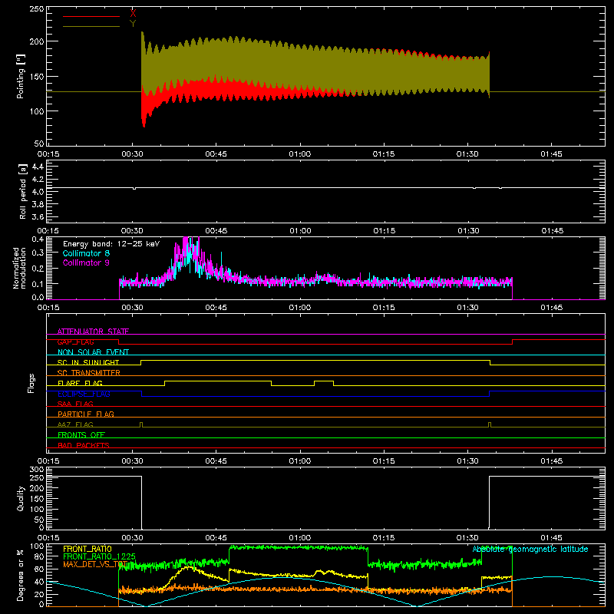Click the 00:45 tick under Roll period plot

click(x=216, y=231)
